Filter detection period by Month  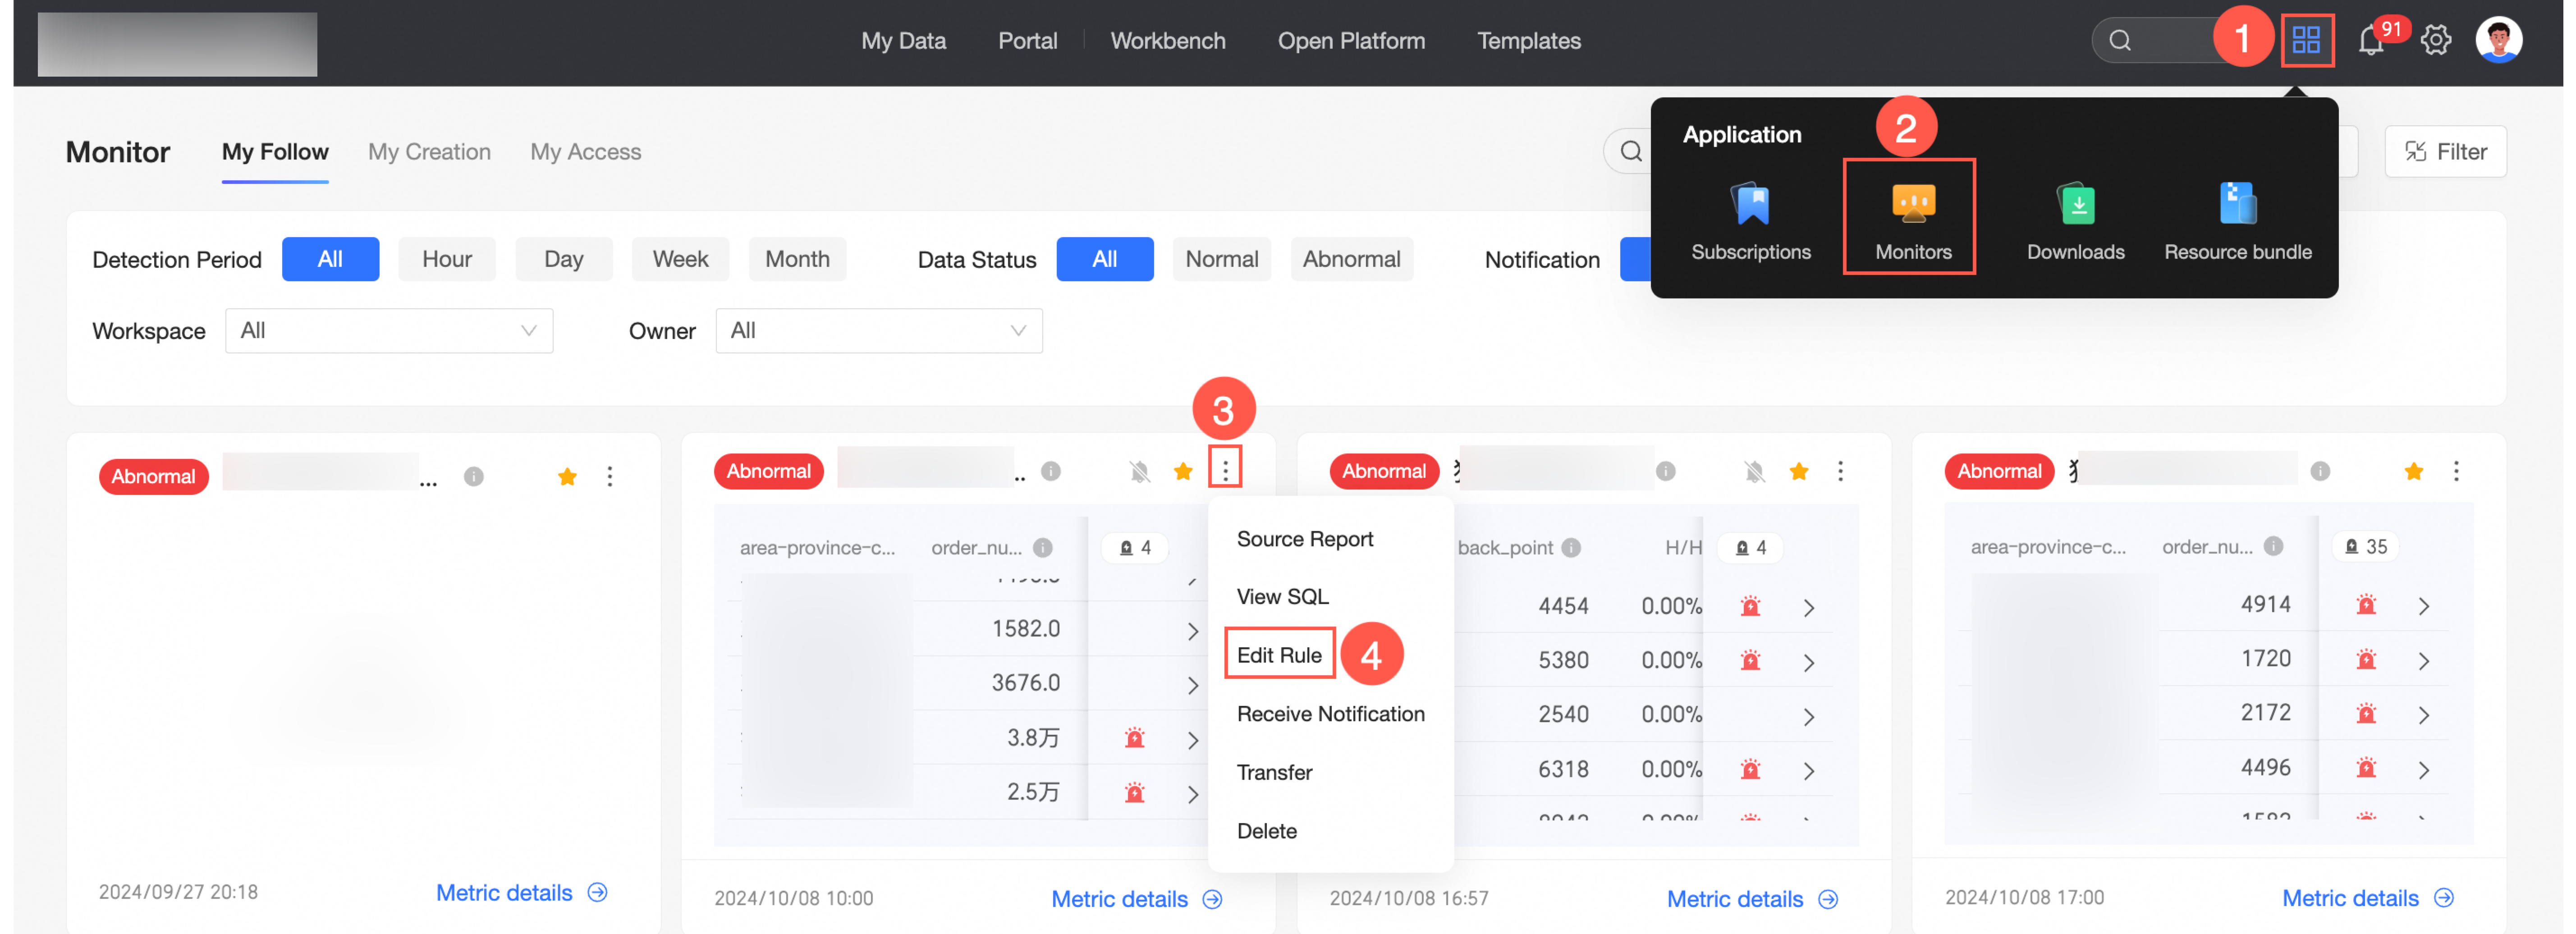pyautogui.click(x=797, y=260)
